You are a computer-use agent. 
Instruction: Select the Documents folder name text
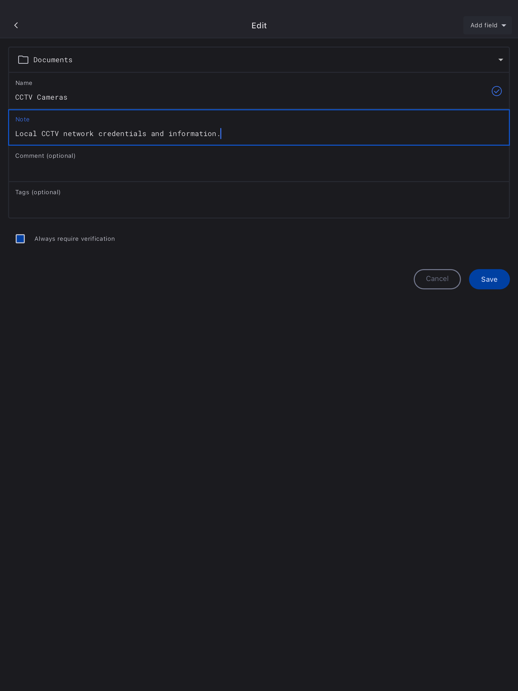(x=53, y=60)
